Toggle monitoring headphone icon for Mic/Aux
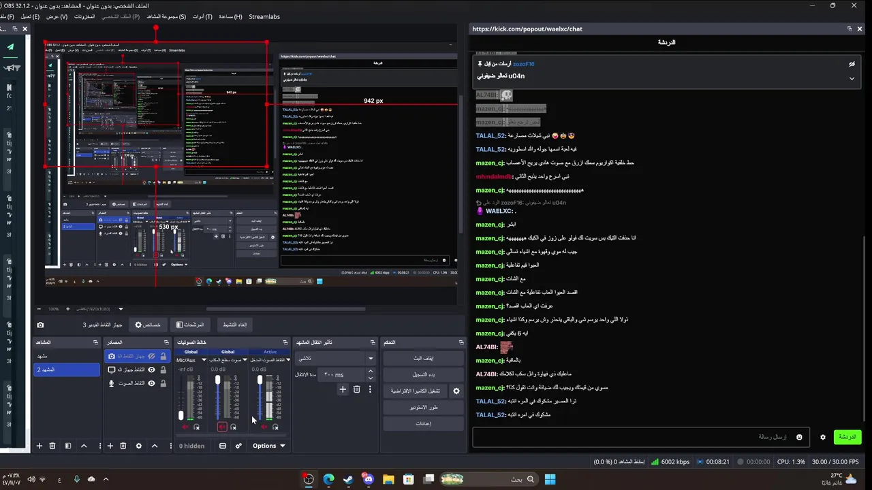This screenshot has width=872, height=490. coord(197,427)
